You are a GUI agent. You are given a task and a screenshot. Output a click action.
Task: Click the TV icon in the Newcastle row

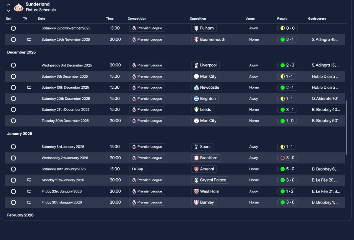[x=29, y=88]
